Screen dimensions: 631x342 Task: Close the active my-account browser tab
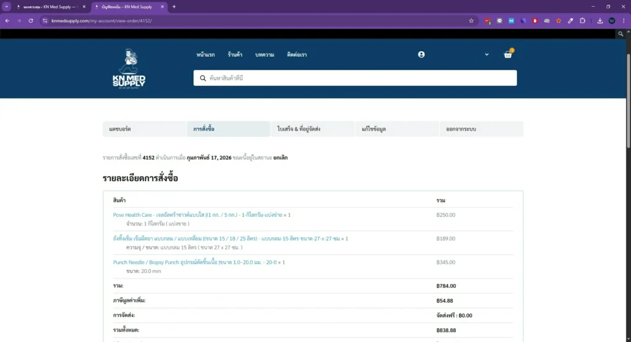point(162,7)
